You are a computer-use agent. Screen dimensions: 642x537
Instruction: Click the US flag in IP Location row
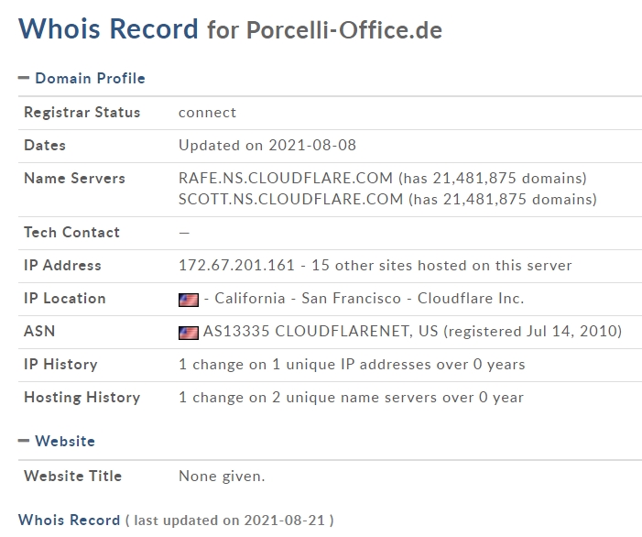pyautogui.click(x=188, y=299)
